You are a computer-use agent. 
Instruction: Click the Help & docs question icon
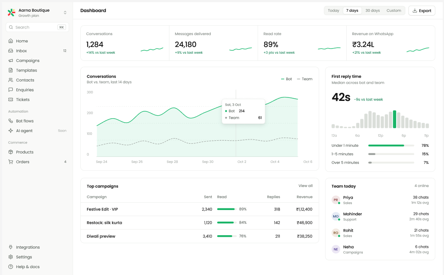click(x=10, y=266)
